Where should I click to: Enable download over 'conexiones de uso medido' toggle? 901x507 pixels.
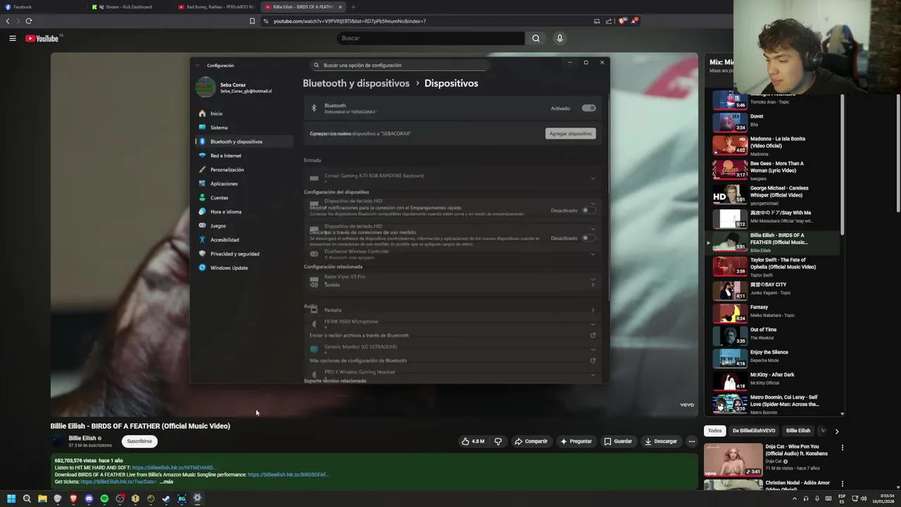pos(588,238)
